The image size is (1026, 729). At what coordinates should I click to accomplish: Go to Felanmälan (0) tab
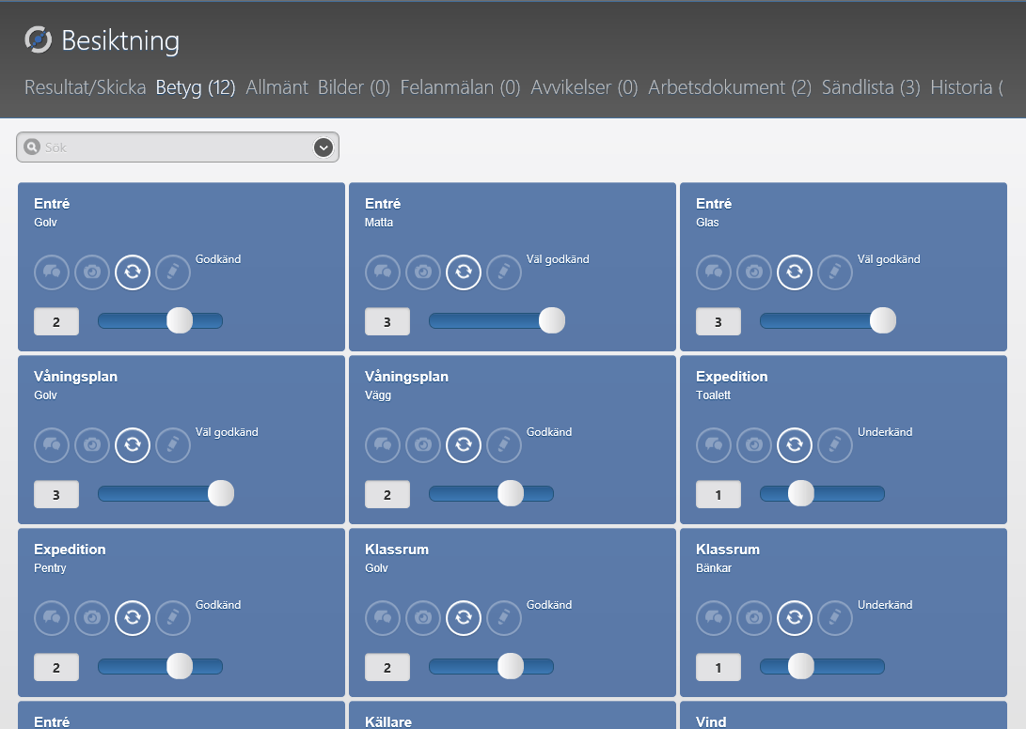(x=460, y=87)
